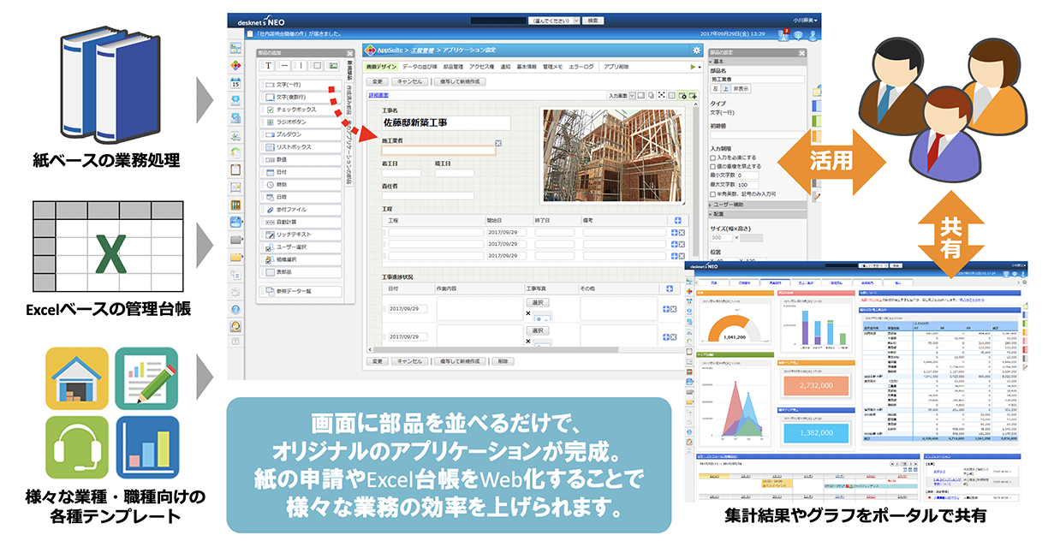1060x541 pixels.
Task: Open the settings gear icon in AppSuite header
Action: 695,50
